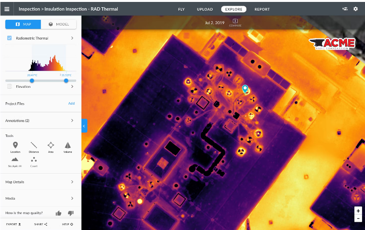This screenshot has width=365, height=230.
Task: Click the Inspection breadcrumb link
Action: coord(29,9)
